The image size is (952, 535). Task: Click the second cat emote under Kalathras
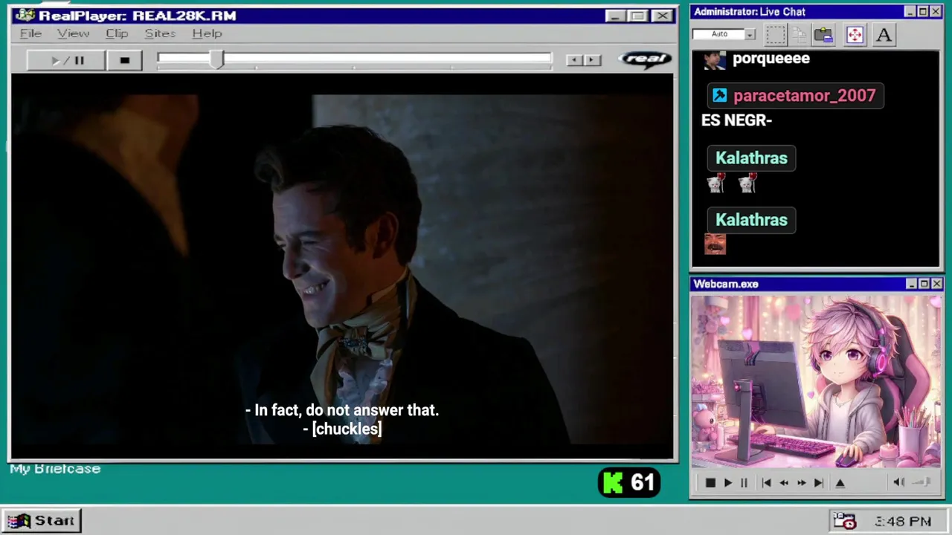pyautogui.click(x=747, y=183)
